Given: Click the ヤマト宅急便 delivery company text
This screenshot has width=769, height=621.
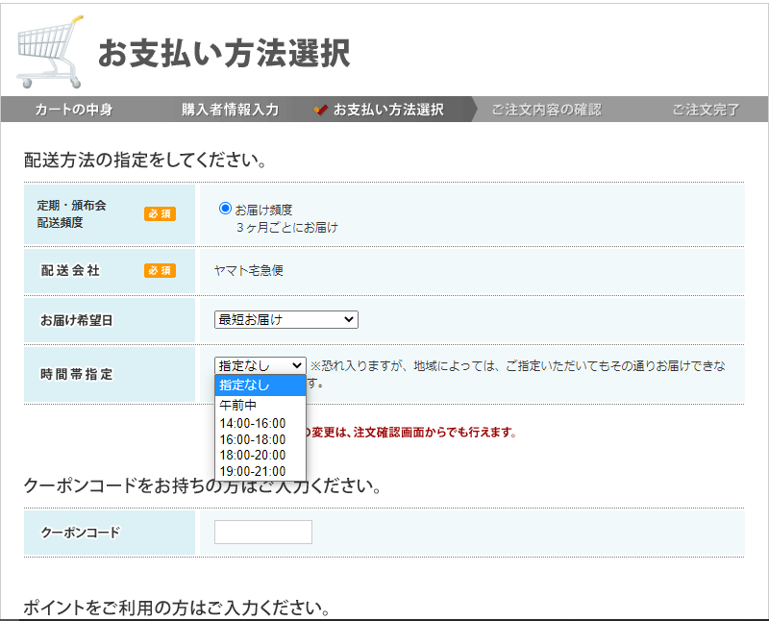Looking at the screenshot, I should (x=249, y=271).
